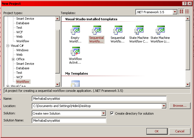Pick State Machine Workflow Library template

click(160, 34)
